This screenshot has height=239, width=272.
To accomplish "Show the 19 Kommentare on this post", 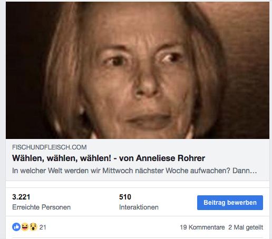I will click(x=202, y=227).
